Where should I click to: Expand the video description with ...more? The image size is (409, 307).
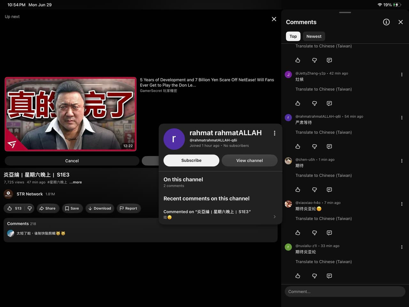76,182
